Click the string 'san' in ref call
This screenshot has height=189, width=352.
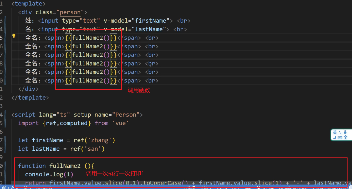(93, 149)
